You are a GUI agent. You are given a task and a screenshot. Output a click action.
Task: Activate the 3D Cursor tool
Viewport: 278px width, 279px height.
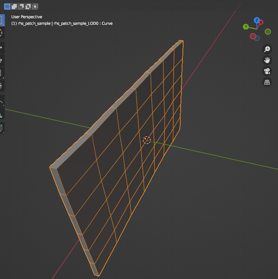(x=1, y=33)
